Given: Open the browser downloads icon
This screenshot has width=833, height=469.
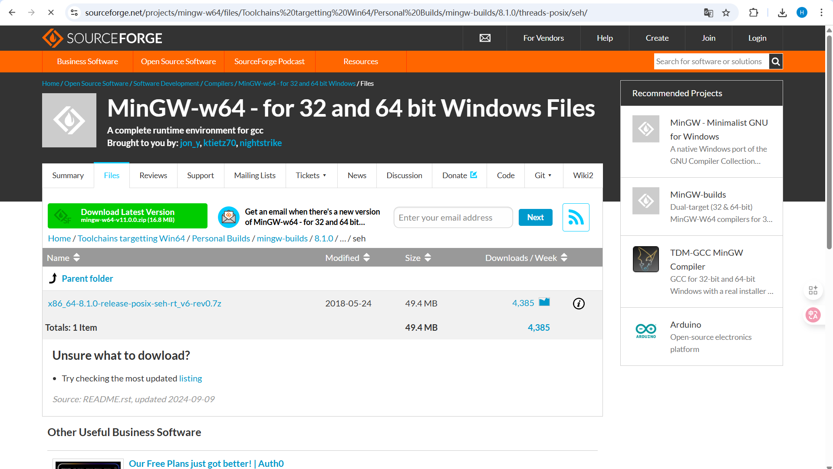Looking at the screenshot, I should (x=782, y=13).
